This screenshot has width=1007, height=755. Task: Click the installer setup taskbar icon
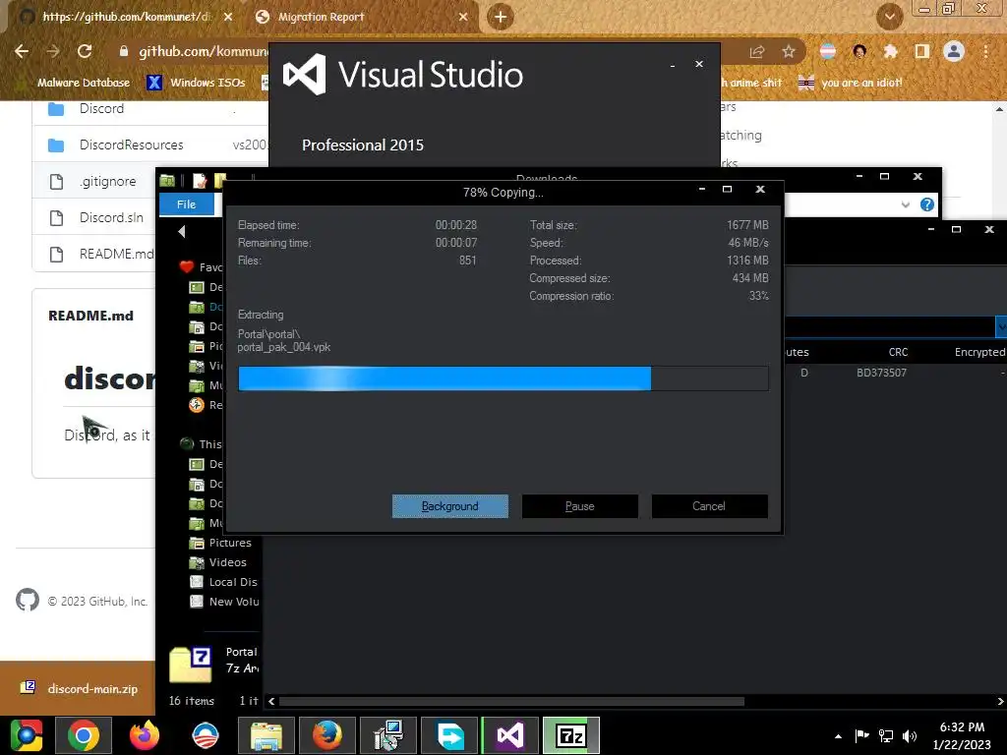click(388, 735)
